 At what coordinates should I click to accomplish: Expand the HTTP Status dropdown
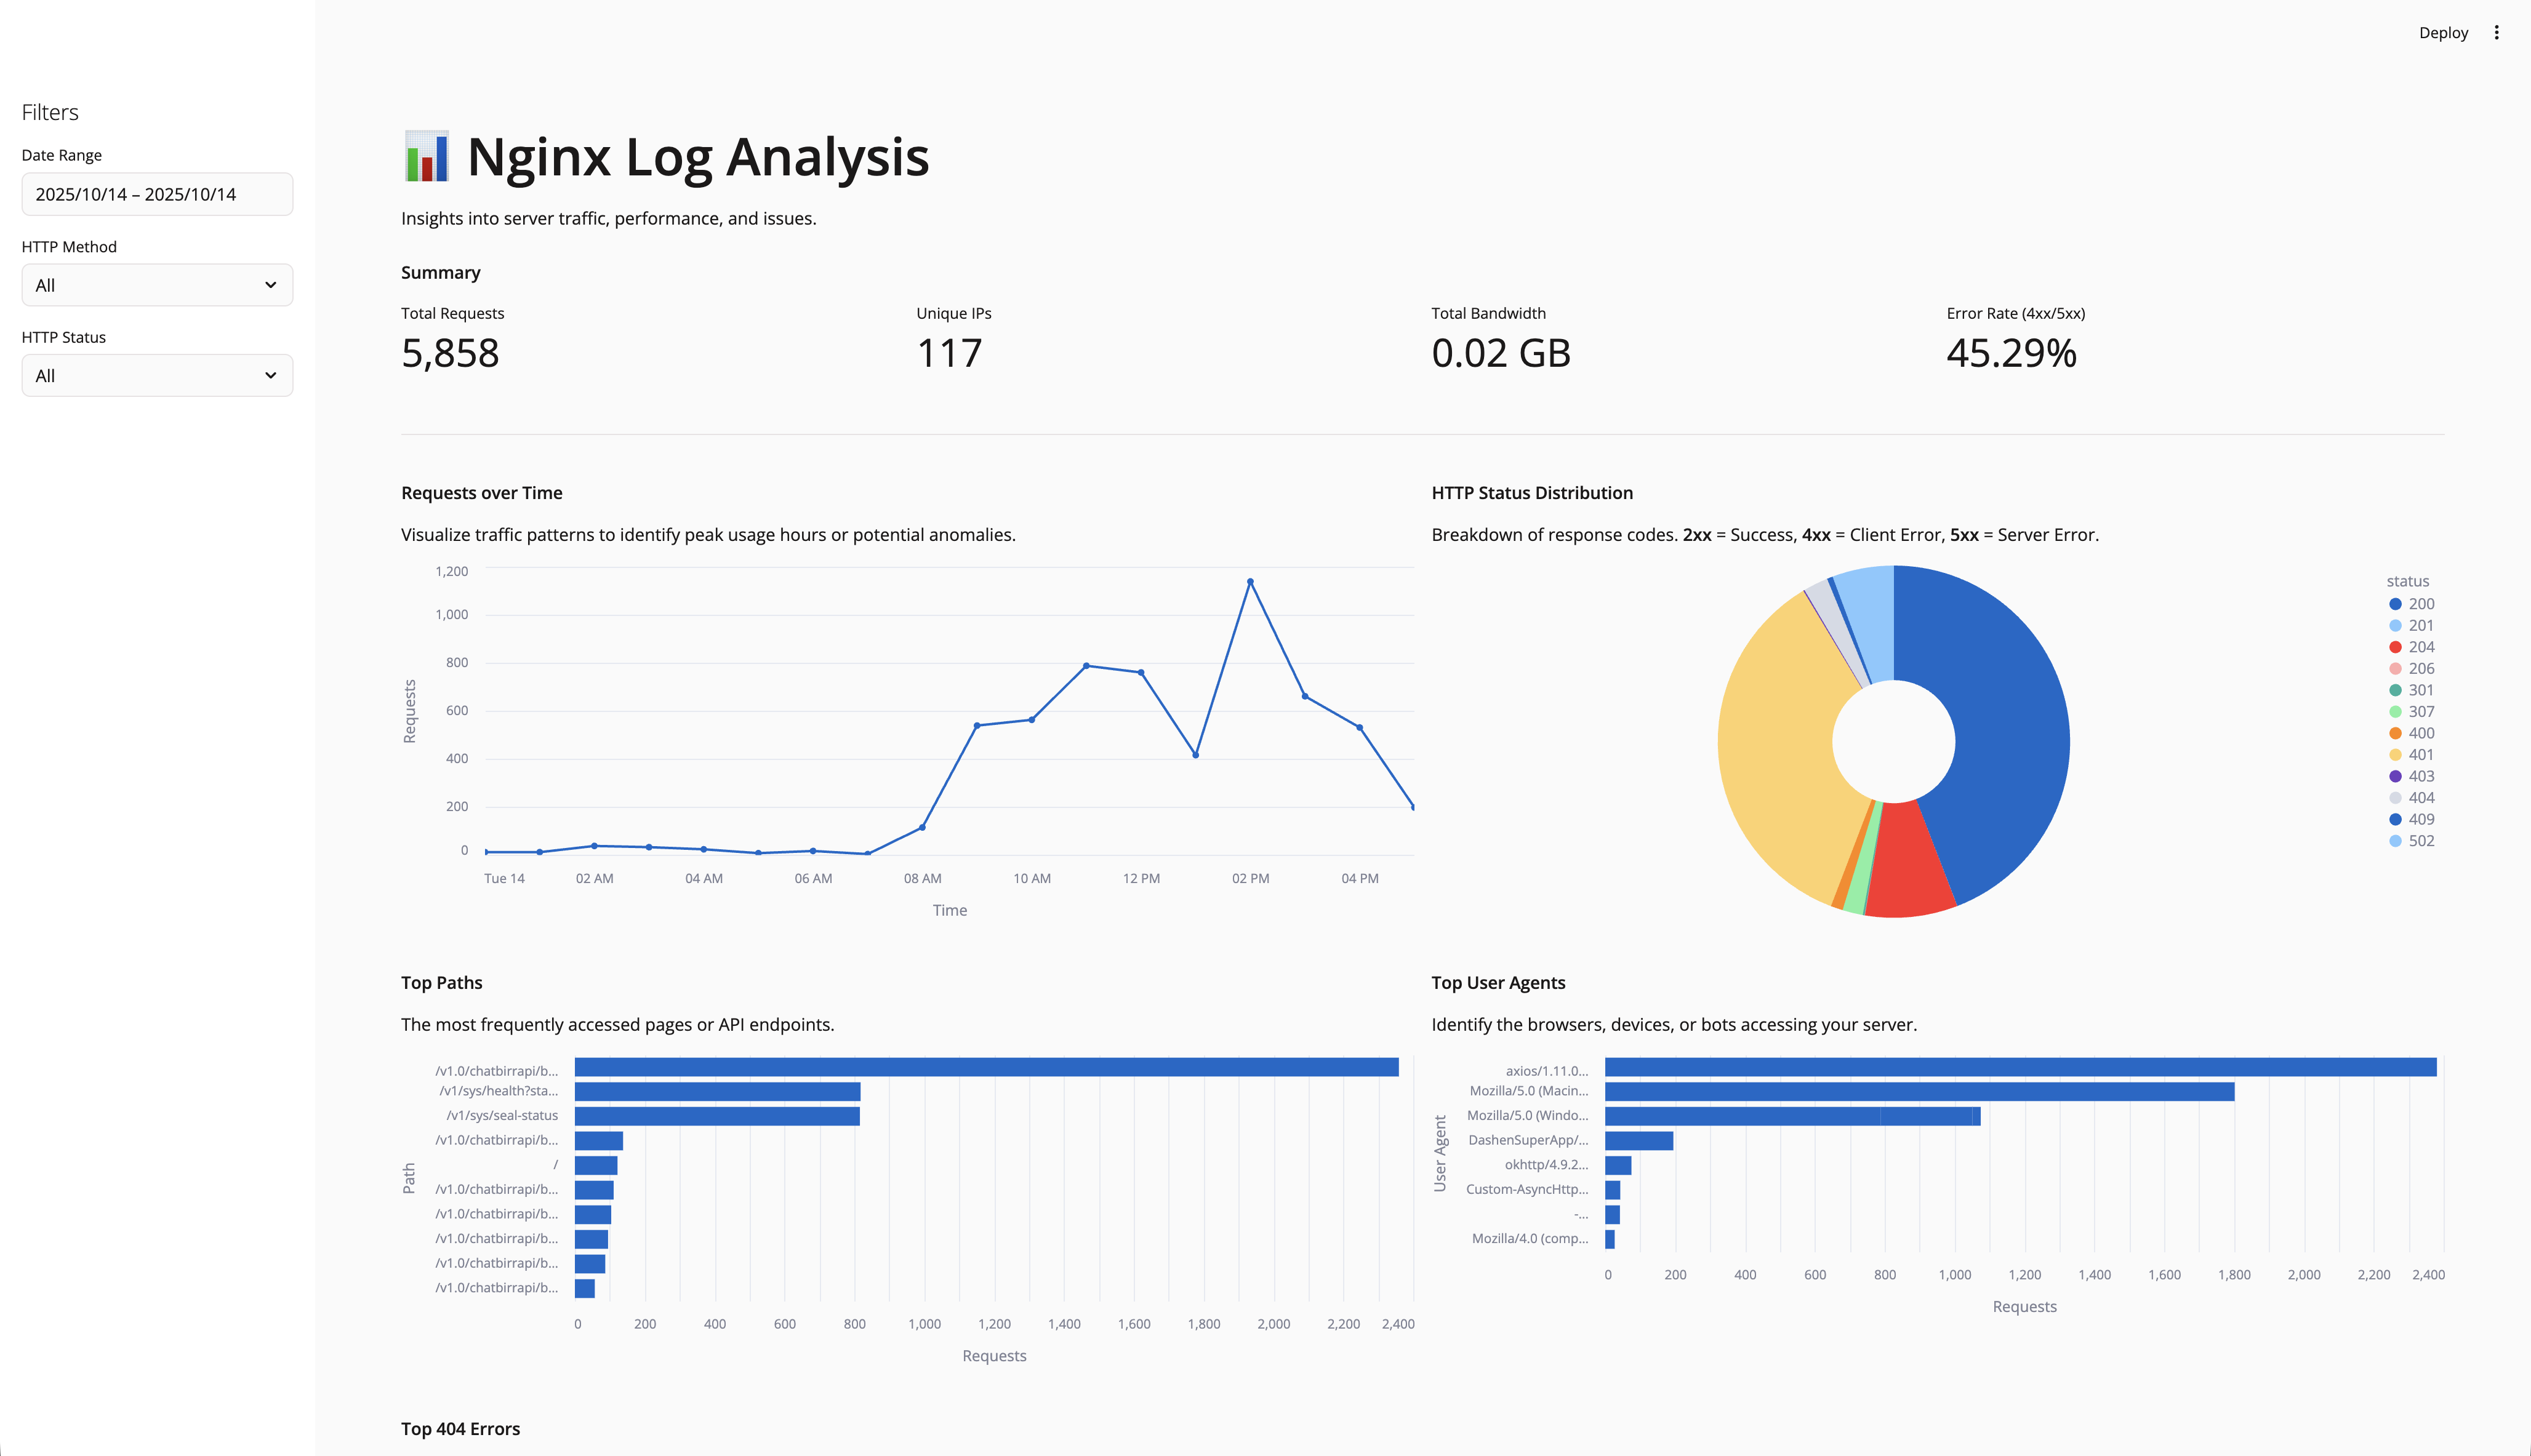pos(157,376)
